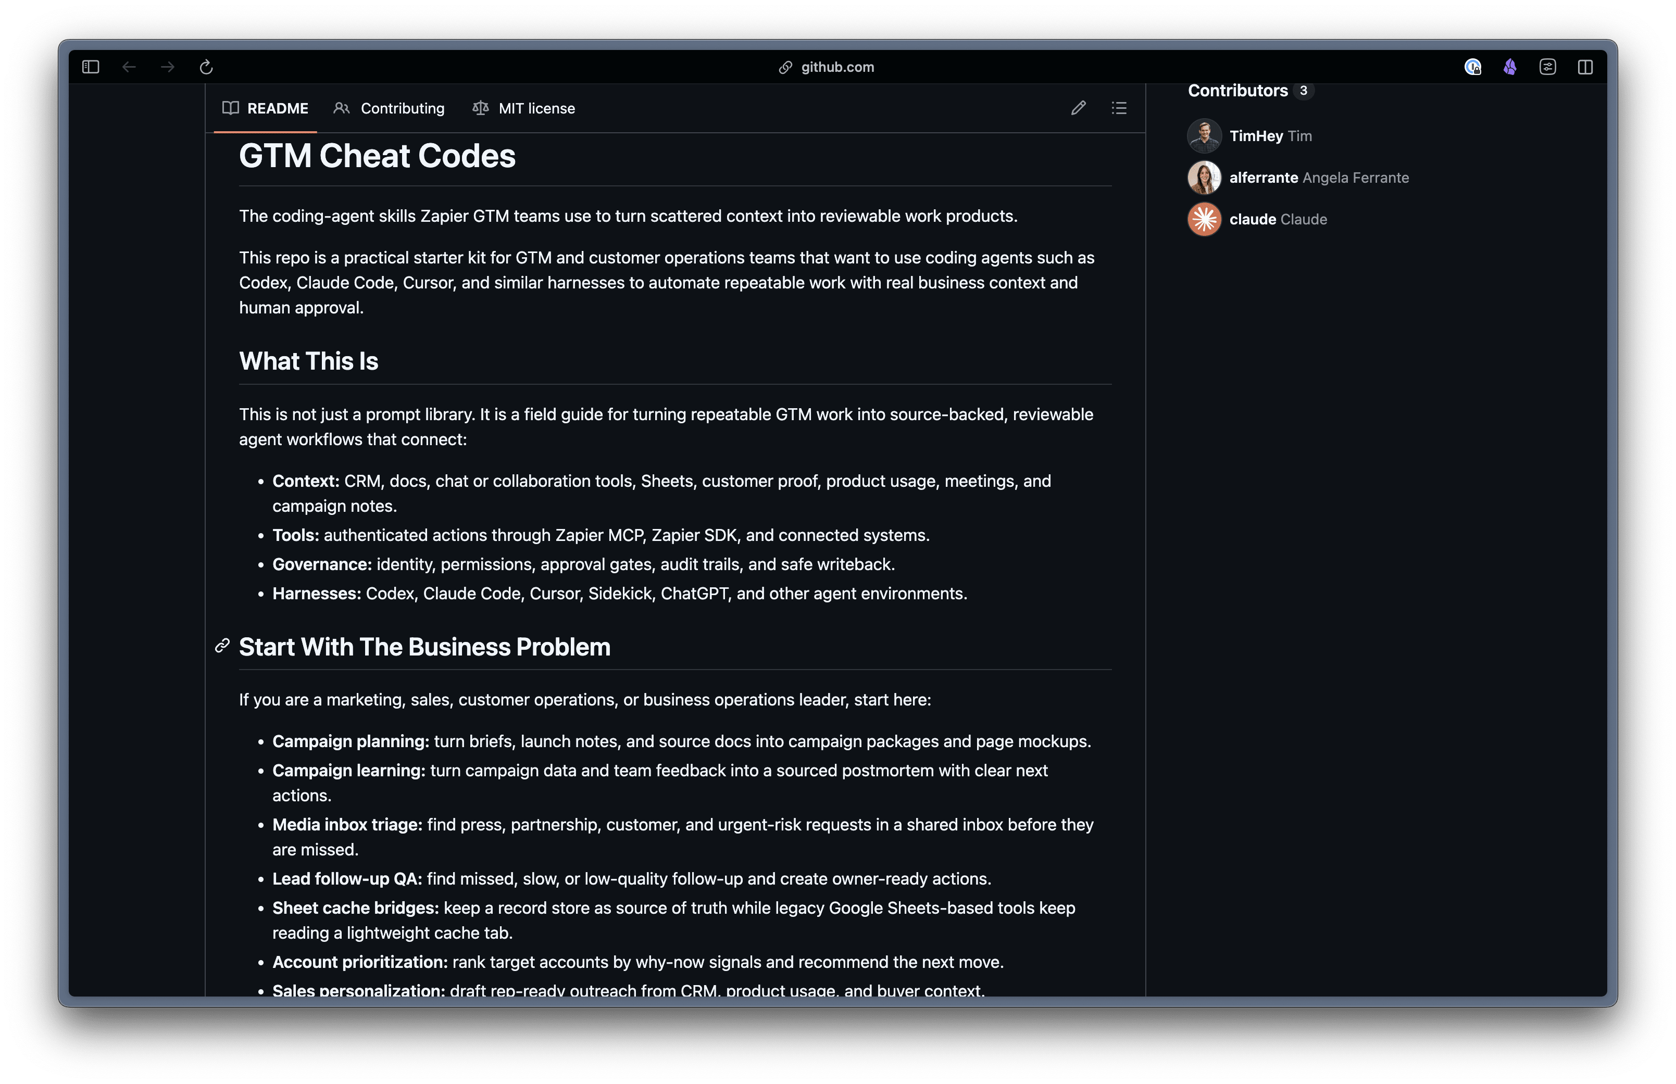The width and height of the screenshot is (1676, 1084).
Task: Visit the TimHey contributor profile link
Action: (1256, 136)
